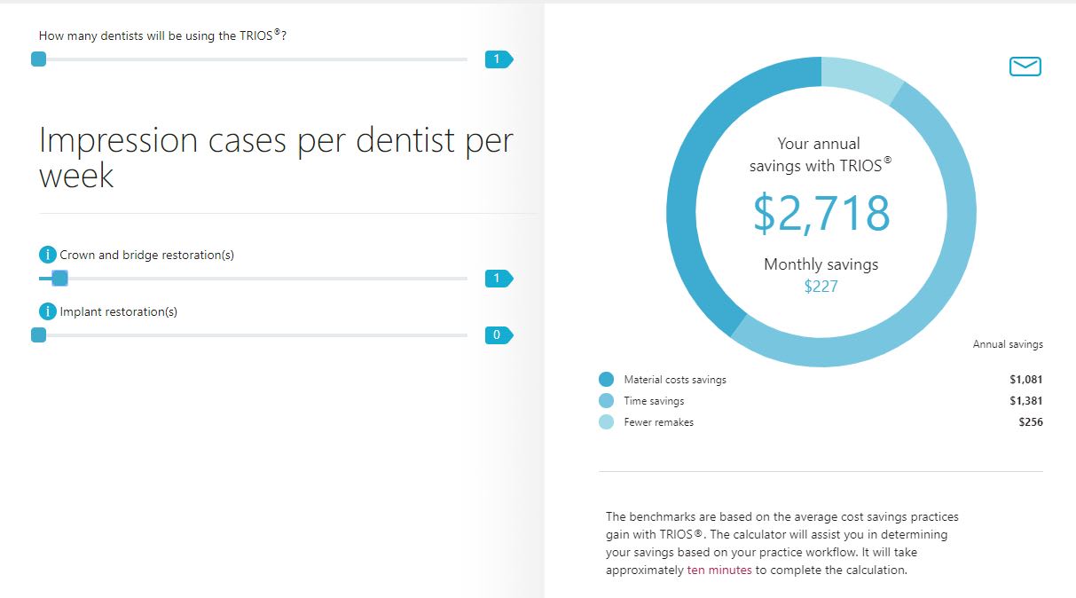This screenshot has width=1076, height=598.
Task: Click the Crown and bridge slider handle
Action: [x=59, y=279]
